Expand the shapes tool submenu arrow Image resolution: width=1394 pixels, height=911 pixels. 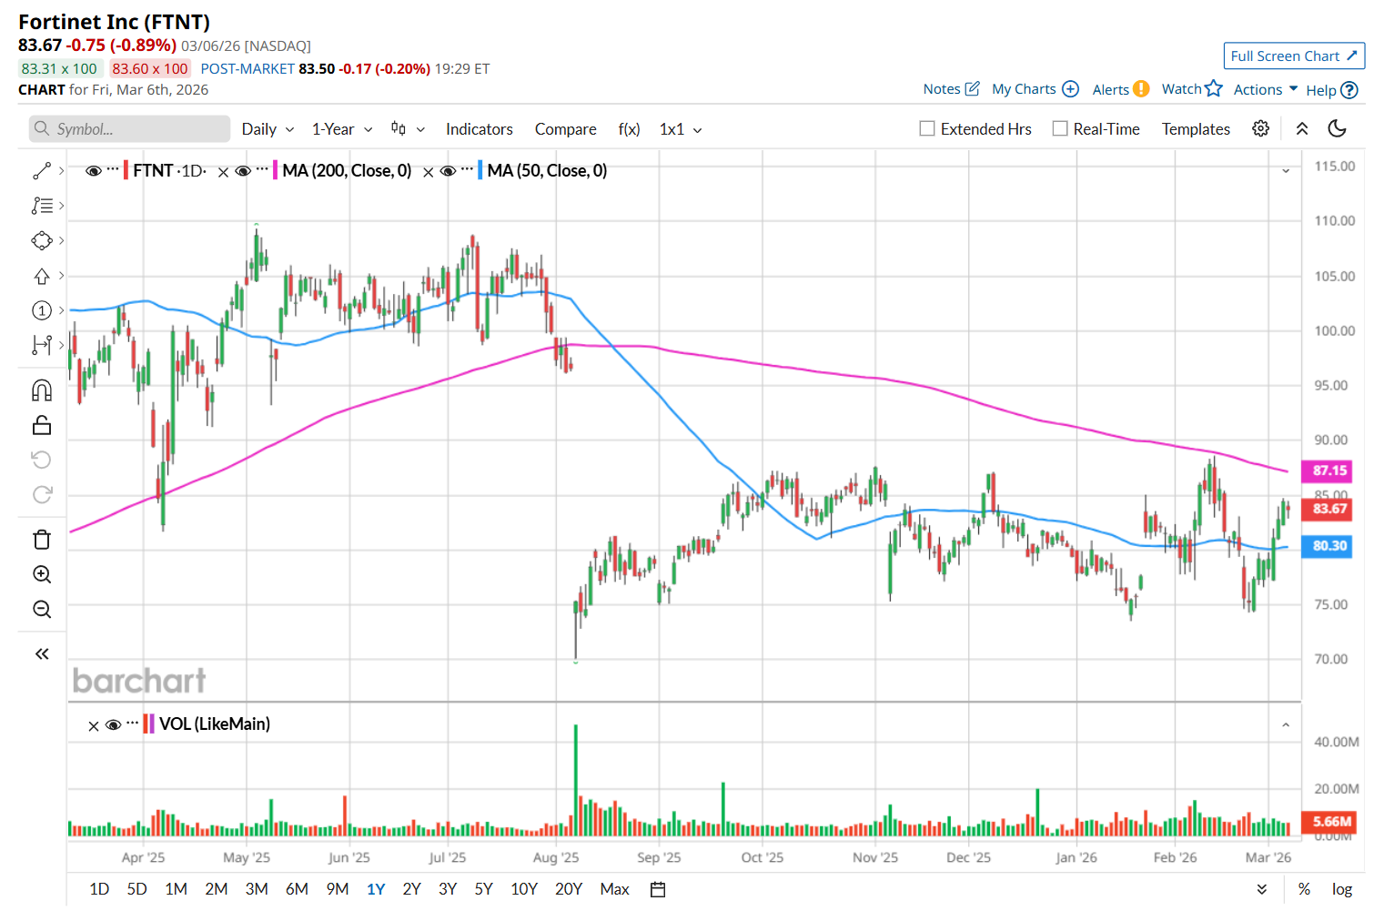(x=61, y=241)
